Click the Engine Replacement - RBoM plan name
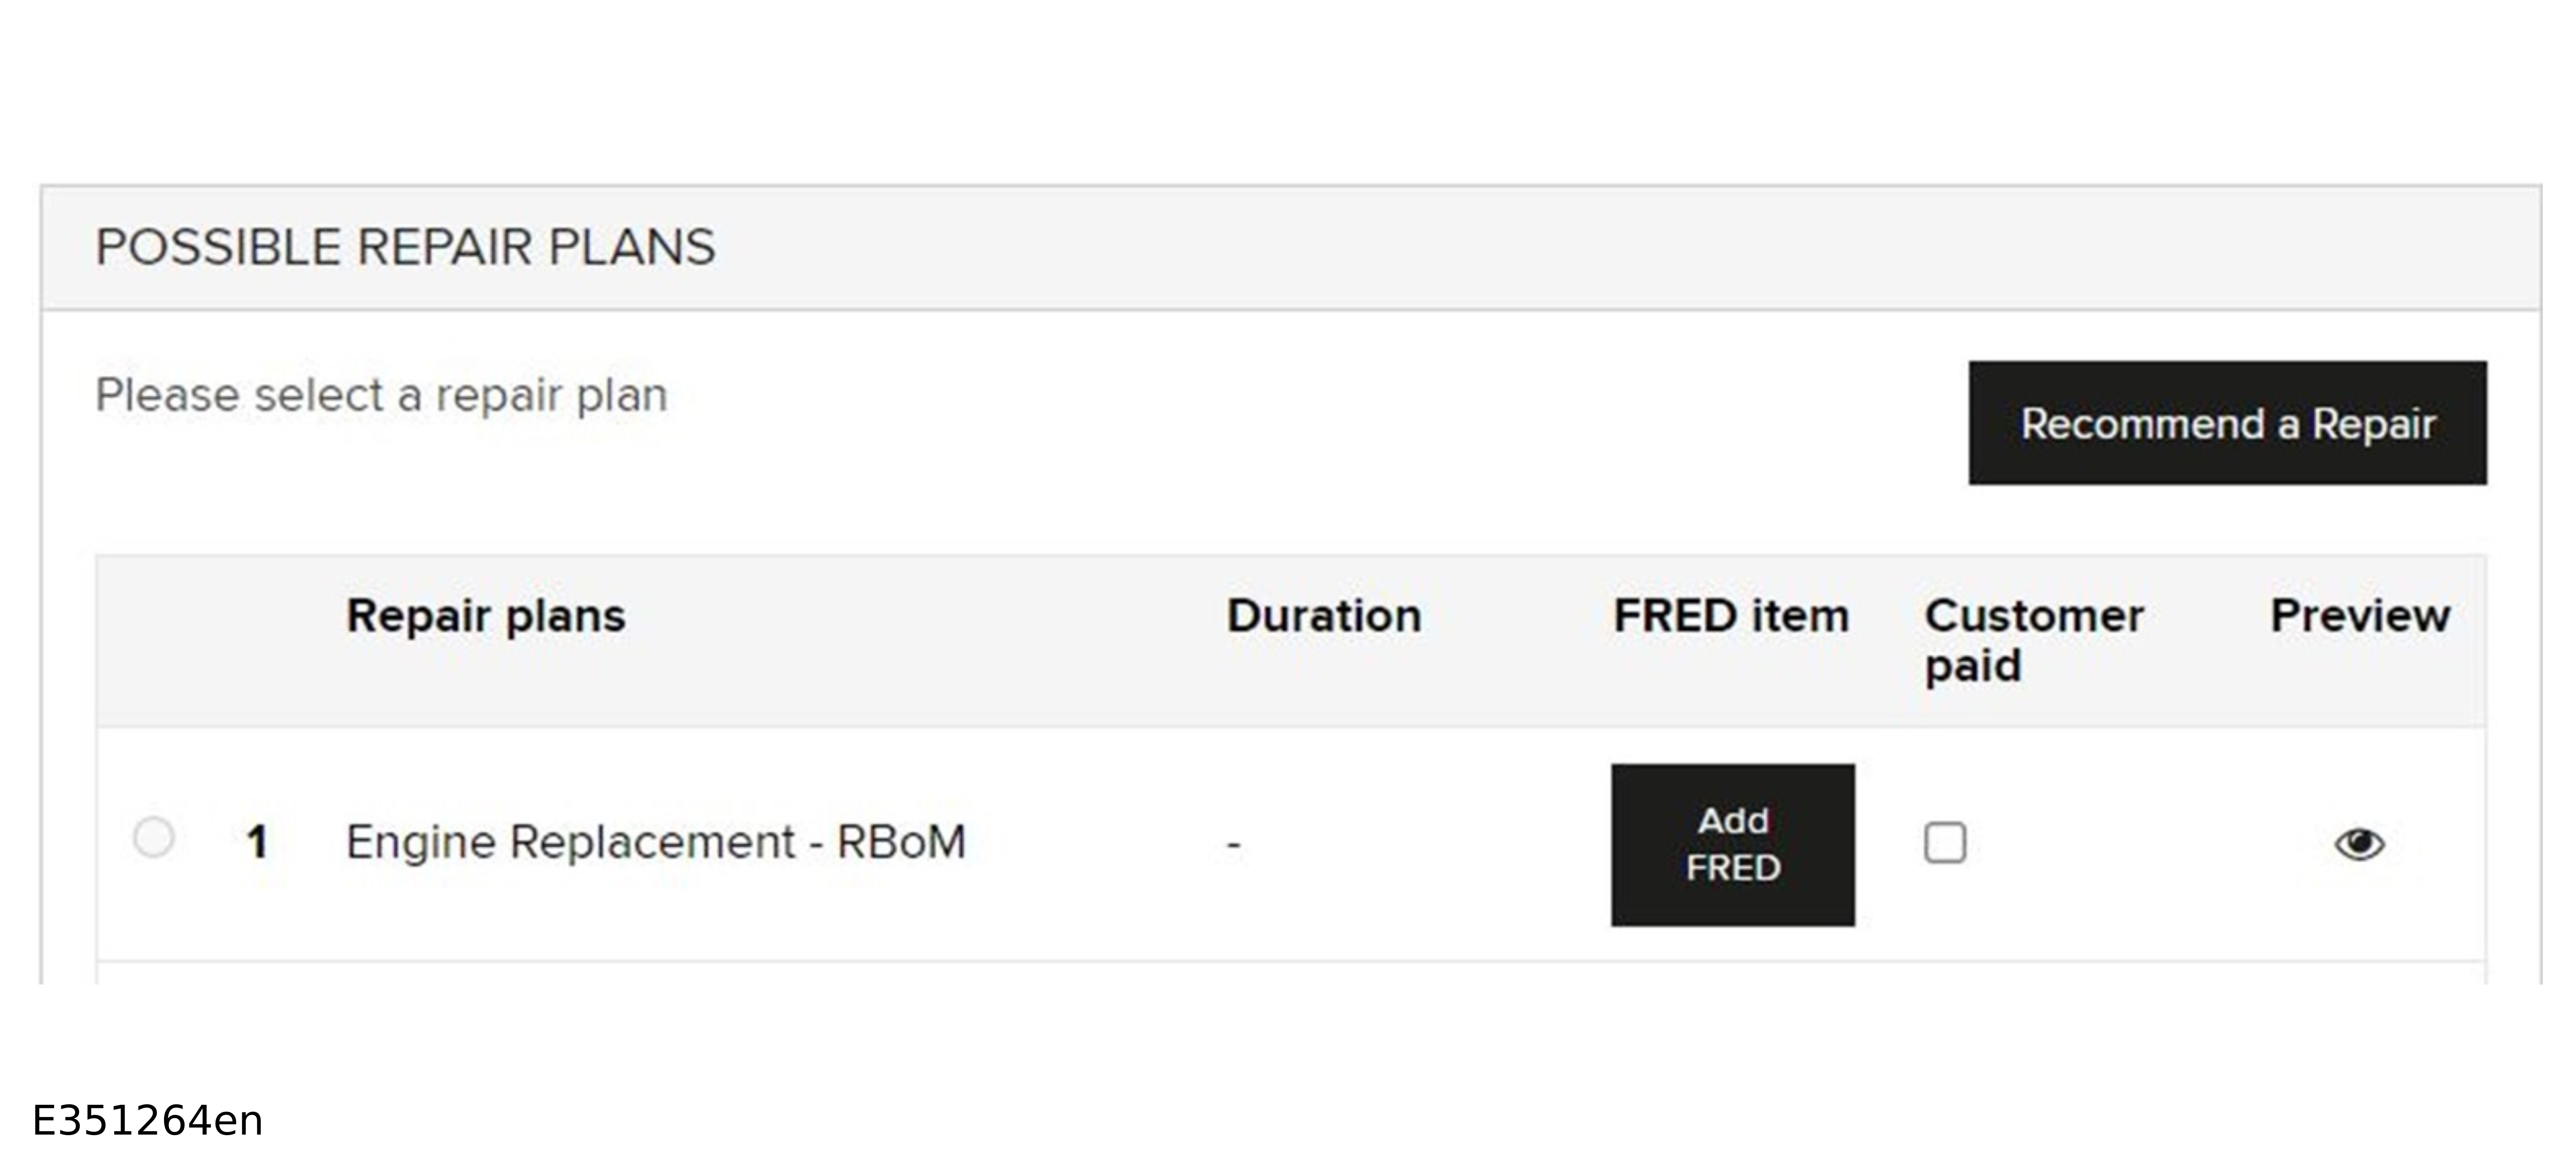This screenshot has width=2576, height=1165. [655, 842]
